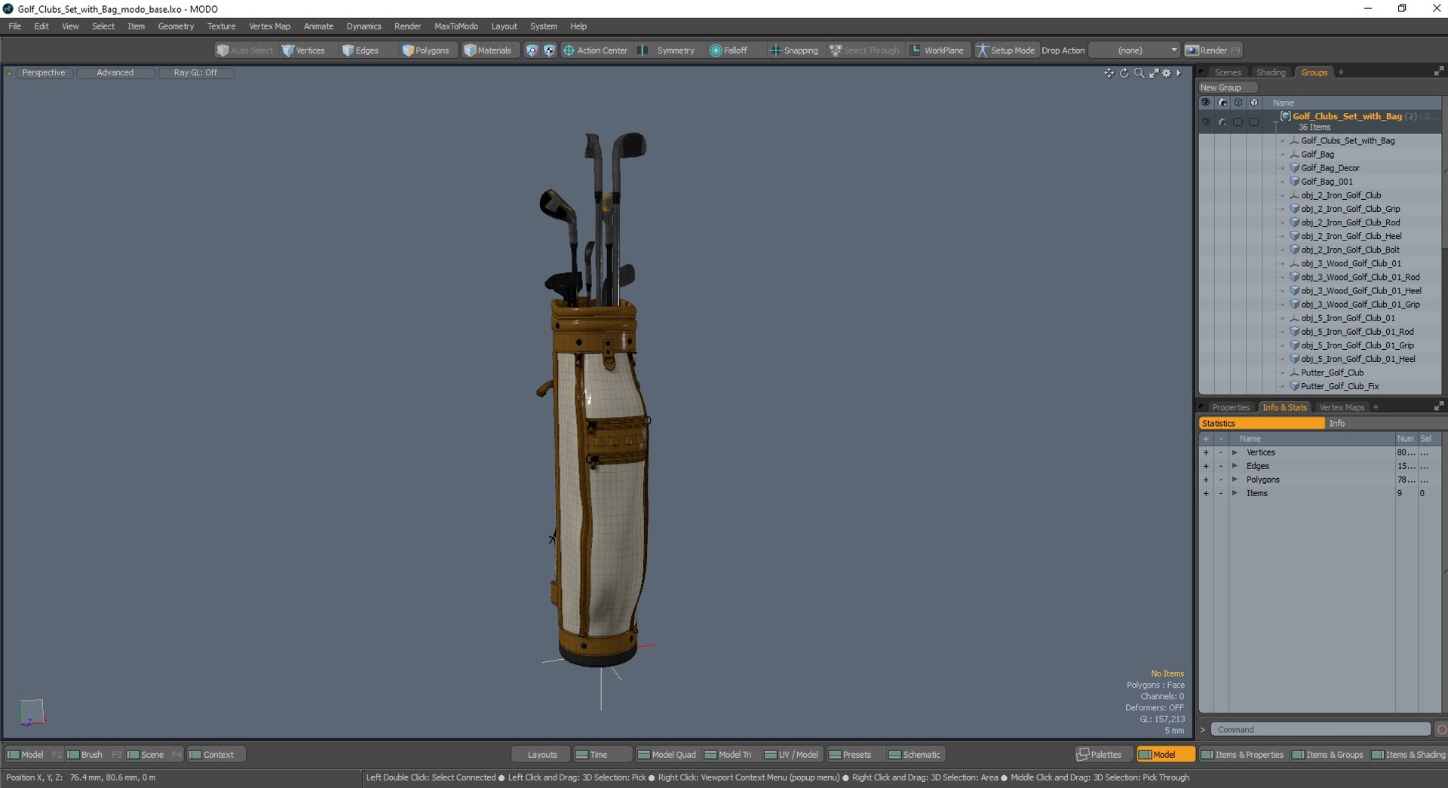The image size is (1448, 788).
Task: Toggle Symmetry tool
Action: click(x=667, y=51)
